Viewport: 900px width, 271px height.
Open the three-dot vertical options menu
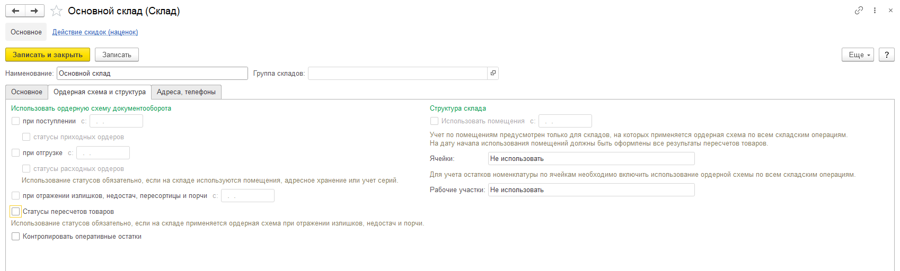coord(875,11)
